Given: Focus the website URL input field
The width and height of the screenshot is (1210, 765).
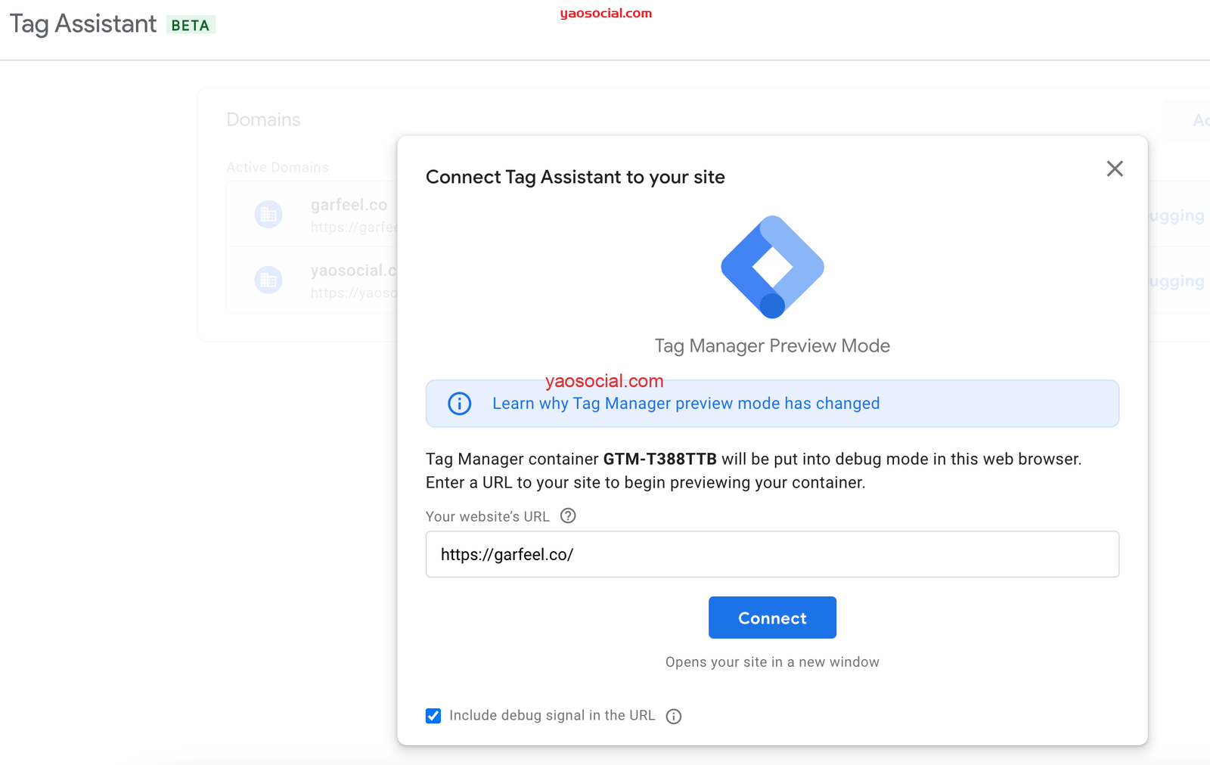Looking at the screenshot, I should pyautogui.click(x=771, y=554).
